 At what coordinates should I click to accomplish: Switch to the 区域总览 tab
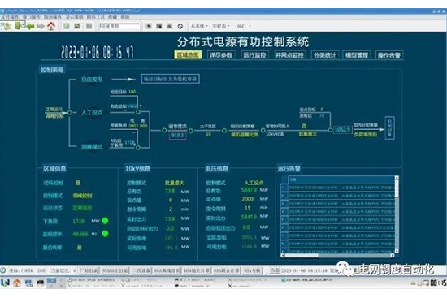(188, 55)
